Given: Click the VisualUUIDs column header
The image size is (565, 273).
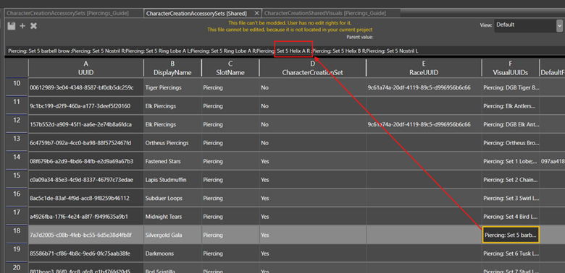Looking at the screenshot, I should [511, 68].
